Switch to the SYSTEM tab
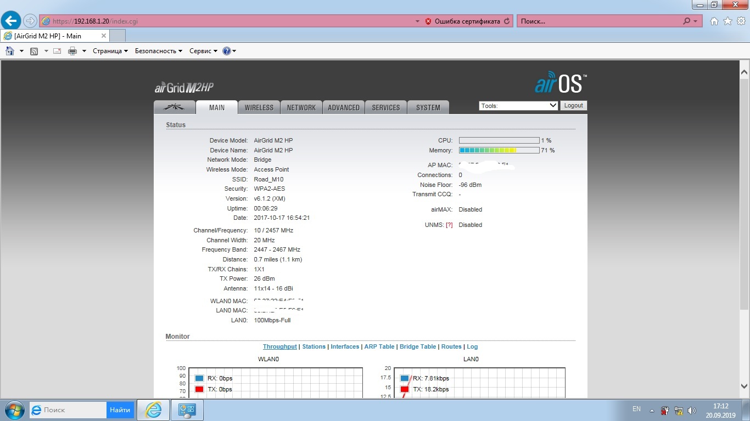The width and height of the screenshot is (750, 421). pos(428,107)
